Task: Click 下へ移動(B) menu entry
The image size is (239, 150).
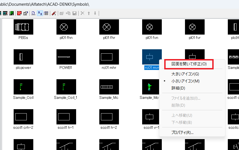Action: 181,122
